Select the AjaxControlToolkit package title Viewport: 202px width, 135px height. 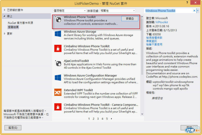[77, 61]
